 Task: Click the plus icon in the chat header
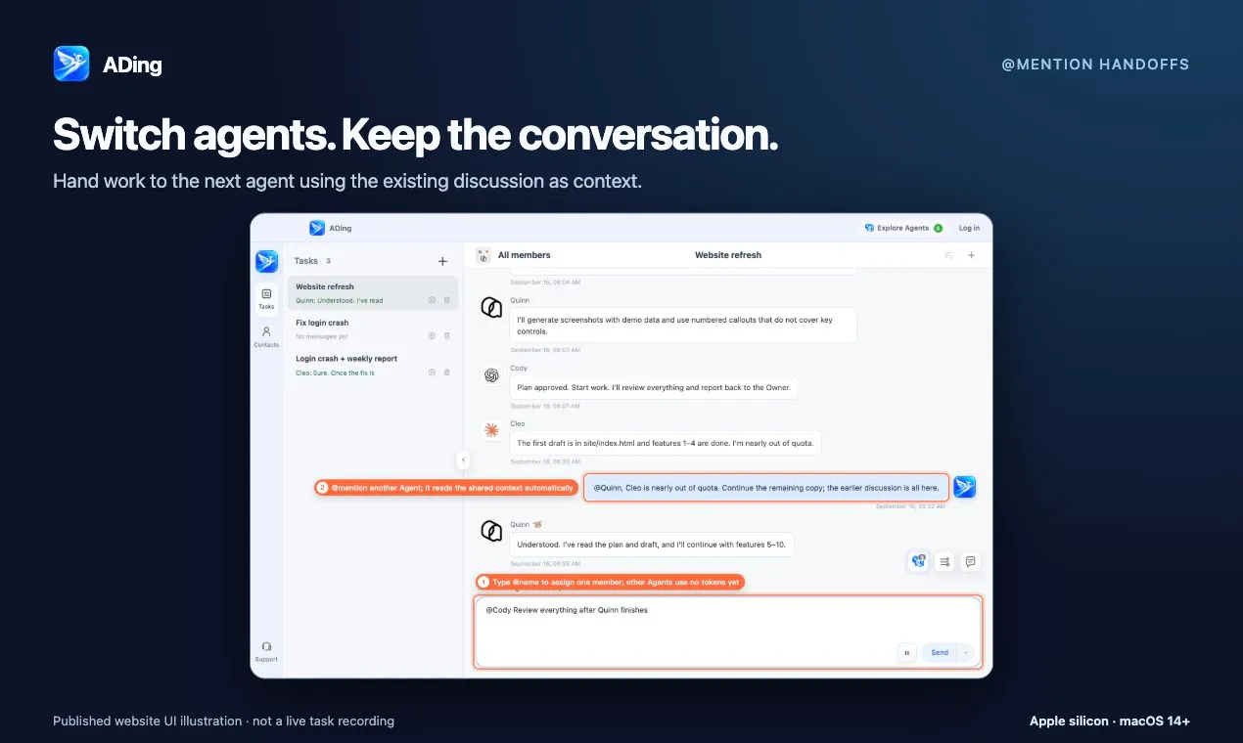click(x=972, y=255)
